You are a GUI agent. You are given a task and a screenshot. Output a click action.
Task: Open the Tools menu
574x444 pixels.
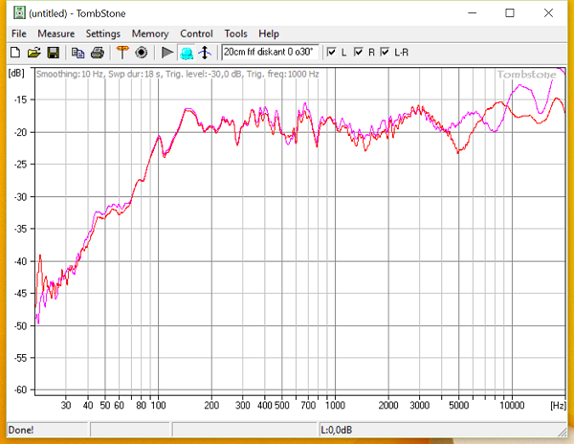(x=235, y=33)
